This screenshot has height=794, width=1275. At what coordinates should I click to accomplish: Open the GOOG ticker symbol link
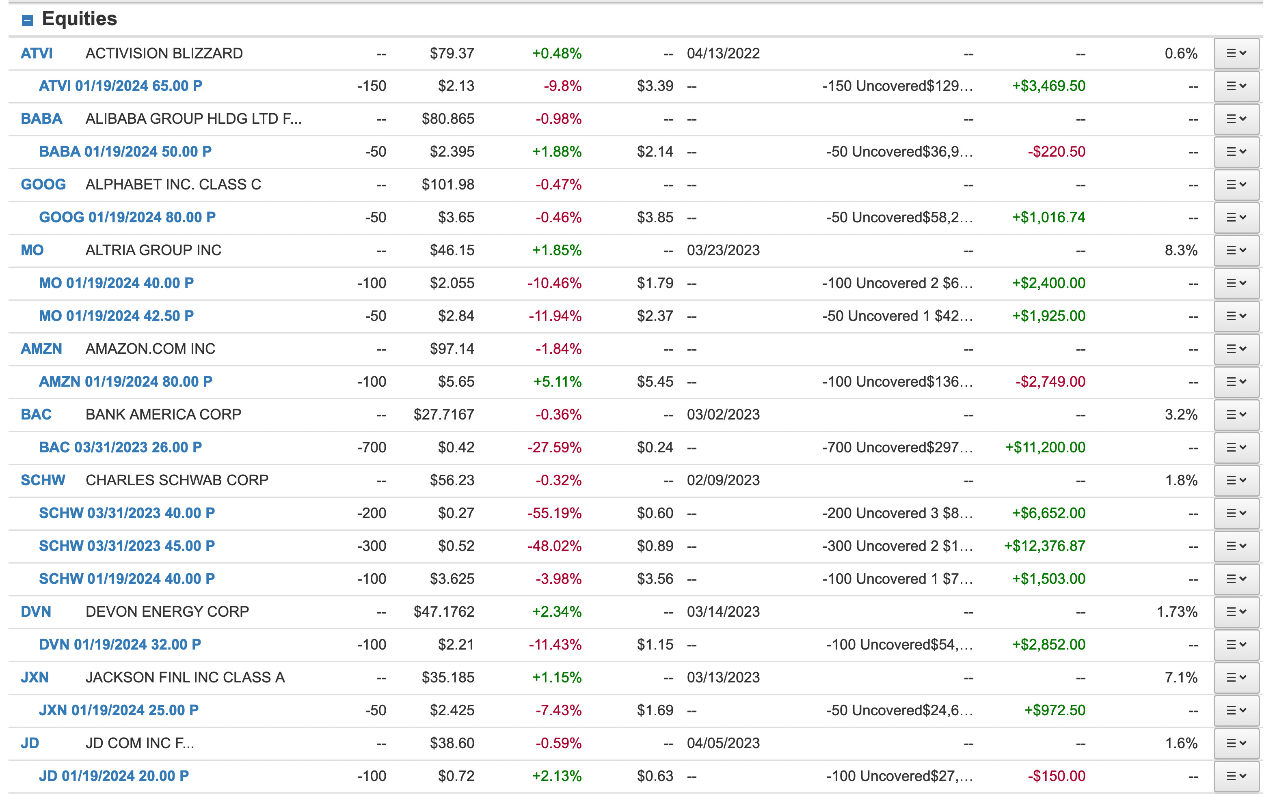point(43,185)
